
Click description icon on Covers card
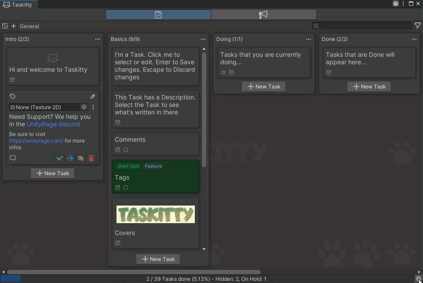(x=117, y=243)
